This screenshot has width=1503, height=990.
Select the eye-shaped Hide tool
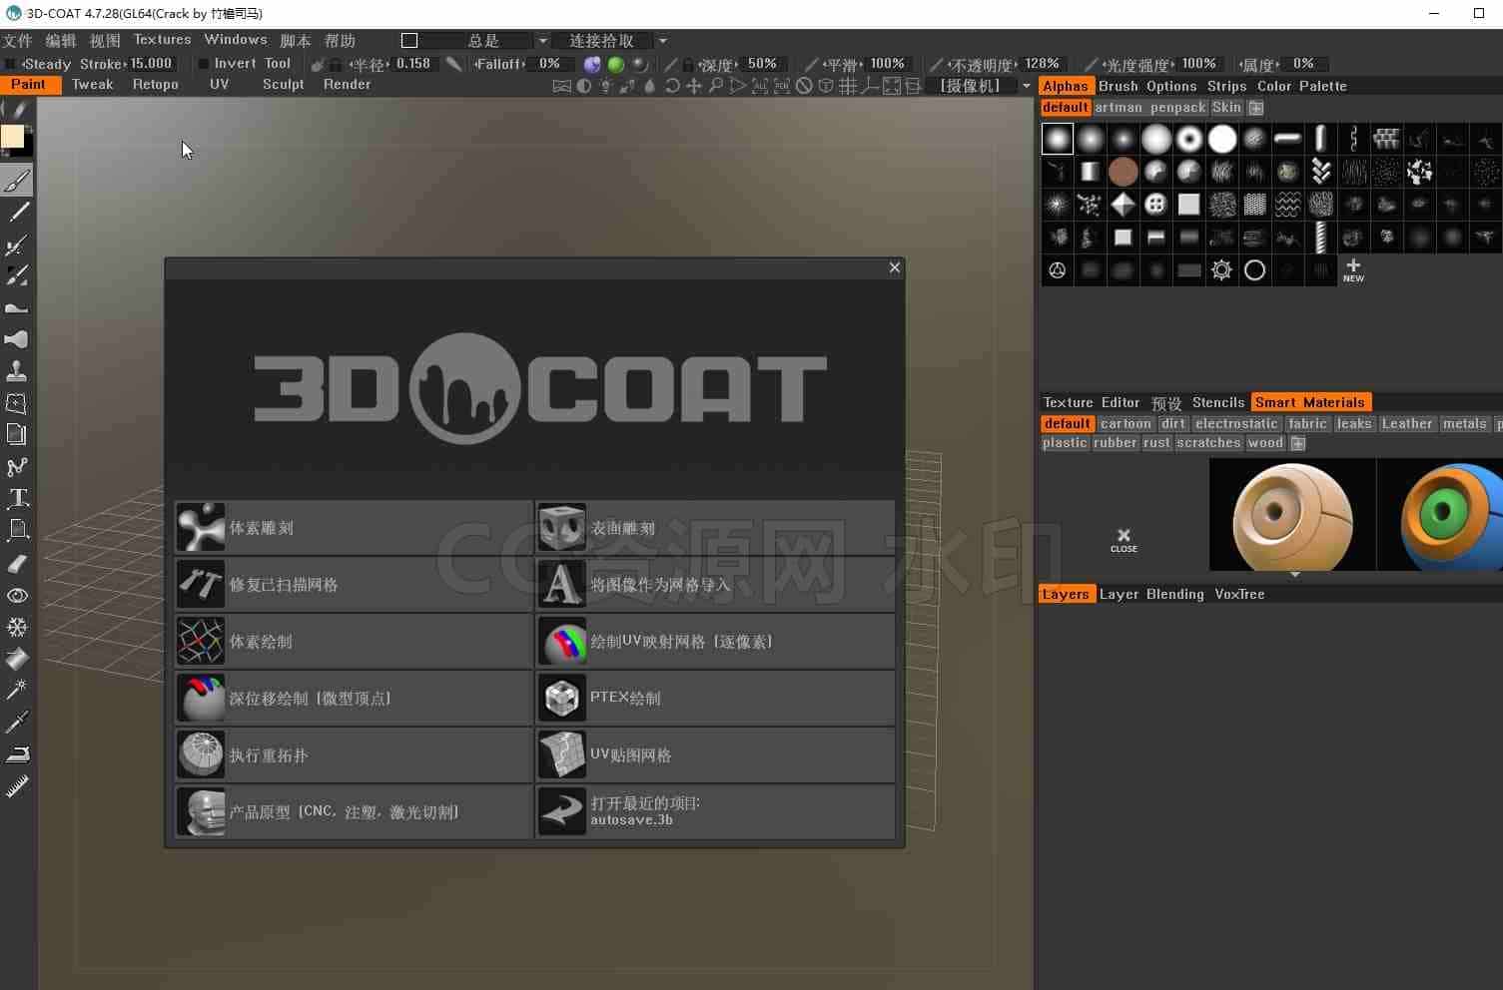17,596
